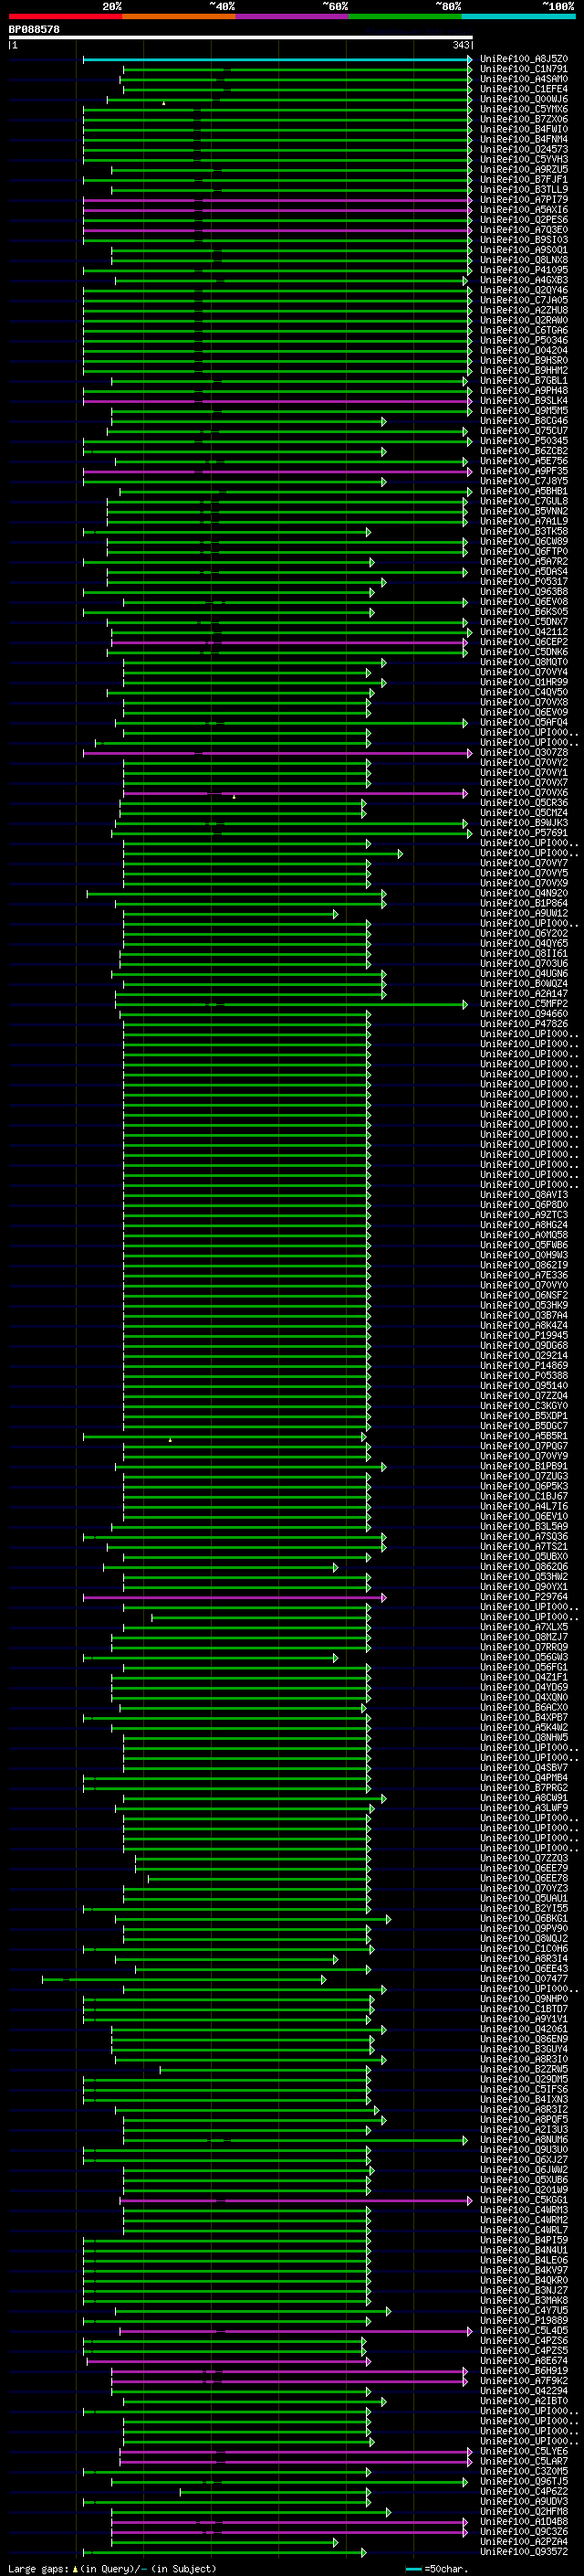Click the white query sequence bar
Screen dimensions: 584x2576
[x=241, y=38]
